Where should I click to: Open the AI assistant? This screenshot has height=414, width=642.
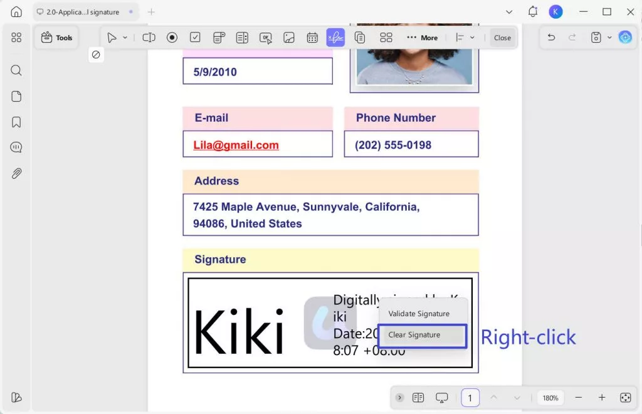pyautogui.click(x=625, y=38)
